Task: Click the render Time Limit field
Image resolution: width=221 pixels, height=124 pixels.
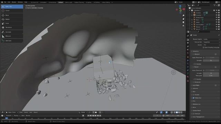Action: (211, 76)
